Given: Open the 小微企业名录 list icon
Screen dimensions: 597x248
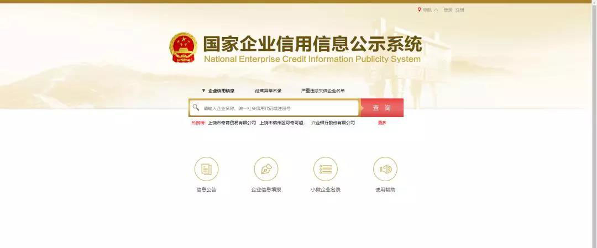Looking at the screenshot, I should pyautogui.click(x=326, y=169).
